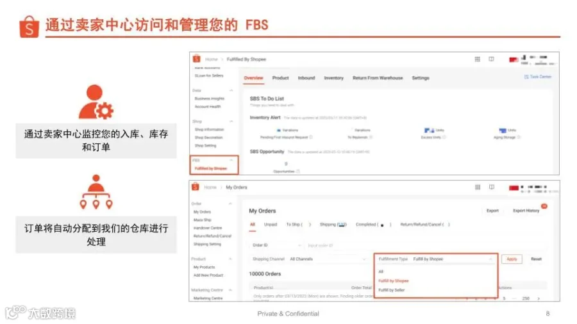Click red account avatar in My Orders header
Viewport: 577px width, 324px height.
(514, 188)
